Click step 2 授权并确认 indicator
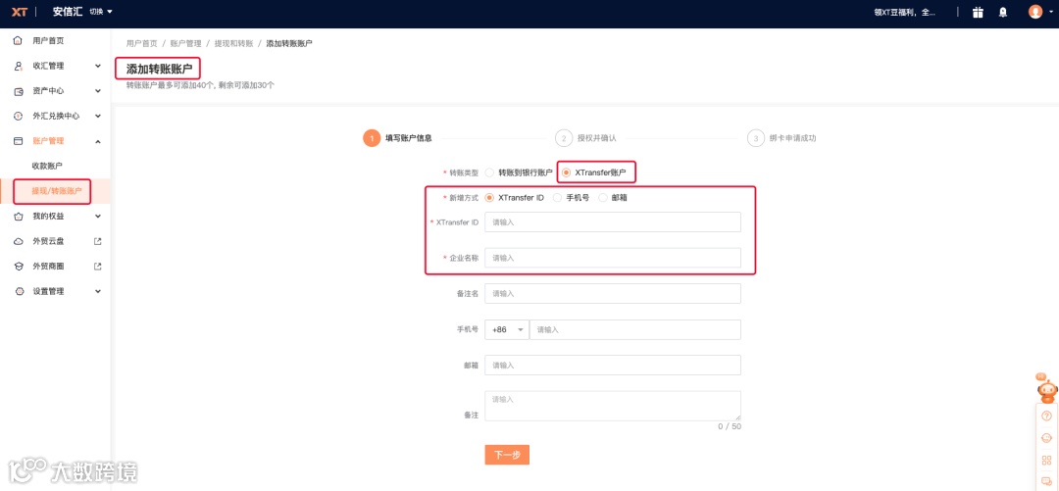1059x491 pixels. pos(585,138)
